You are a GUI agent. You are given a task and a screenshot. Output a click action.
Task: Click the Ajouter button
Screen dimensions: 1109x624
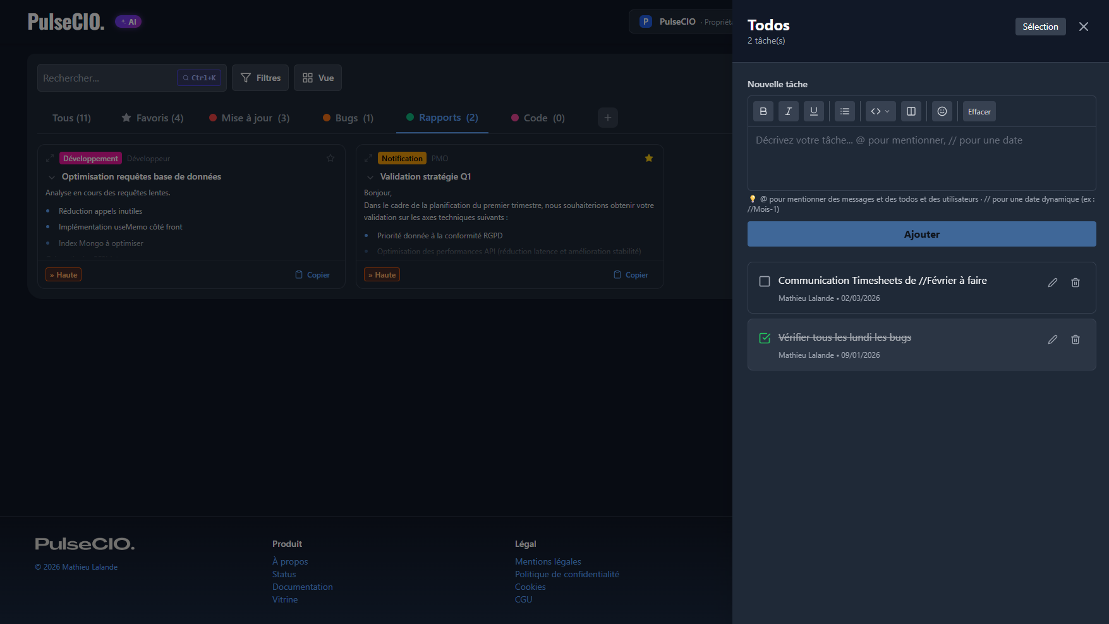(921, 234)
